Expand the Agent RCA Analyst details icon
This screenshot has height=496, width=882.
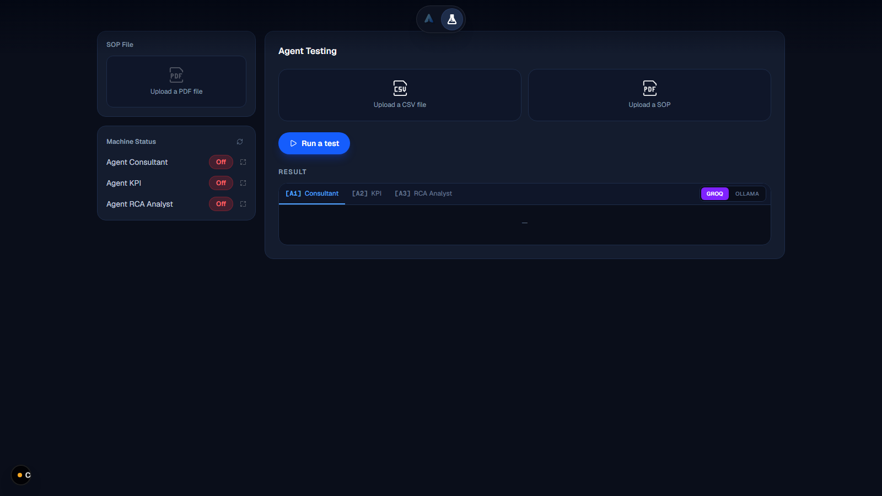click(243, 204)
